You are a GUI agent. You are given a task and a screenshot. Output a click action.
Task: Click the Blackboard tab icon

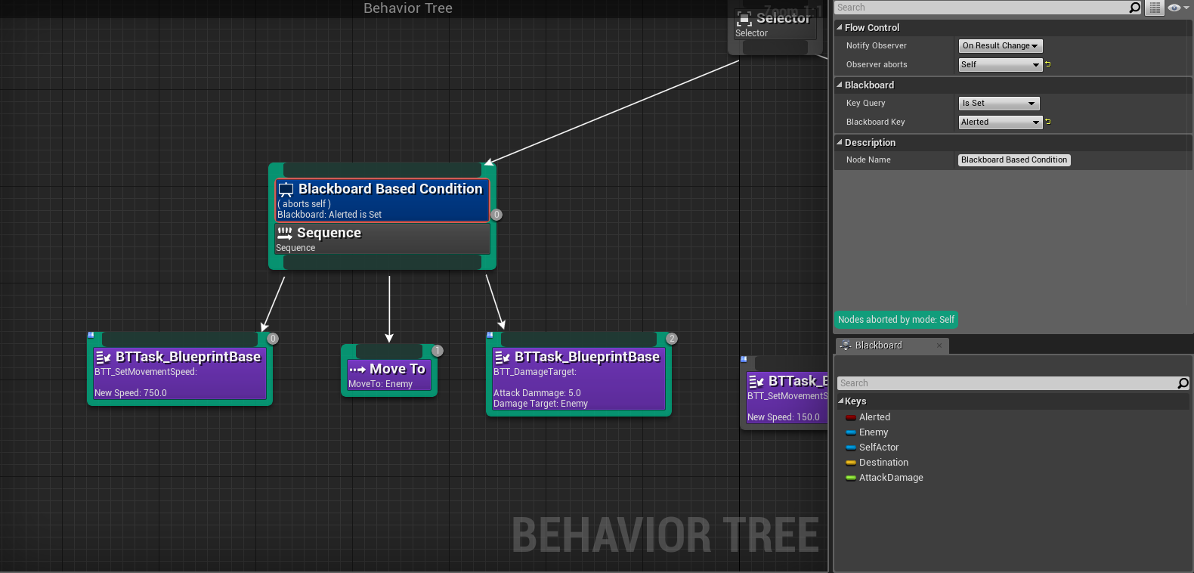[x=846, y=345]
